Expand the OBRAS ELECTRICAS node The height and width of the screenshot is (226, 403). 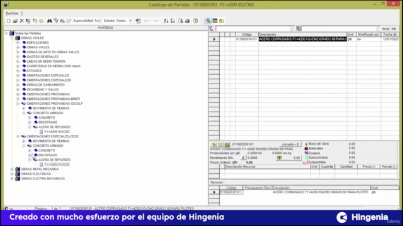(12, 174)
